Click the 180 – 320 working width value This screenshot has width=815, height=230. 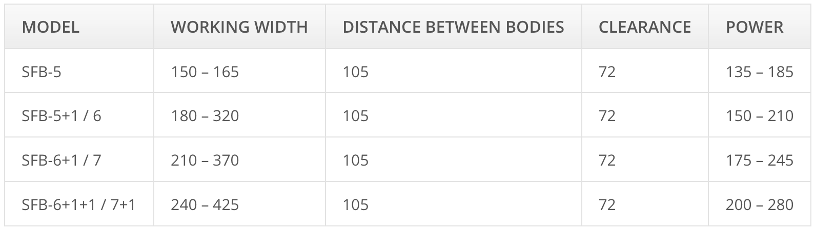point(205,116)
